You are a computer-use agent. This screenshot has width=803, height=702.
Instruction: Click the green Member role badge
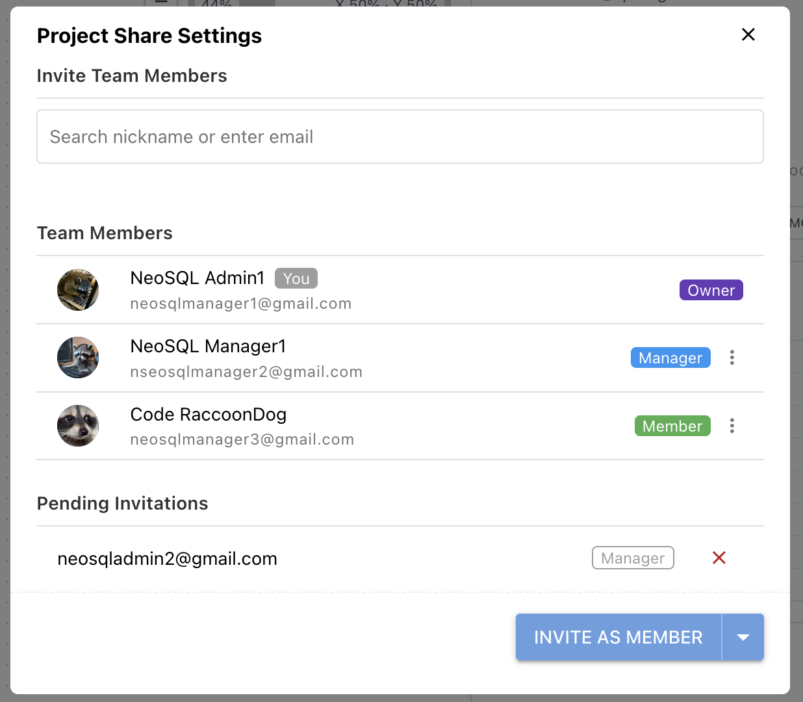pos(672,426)
